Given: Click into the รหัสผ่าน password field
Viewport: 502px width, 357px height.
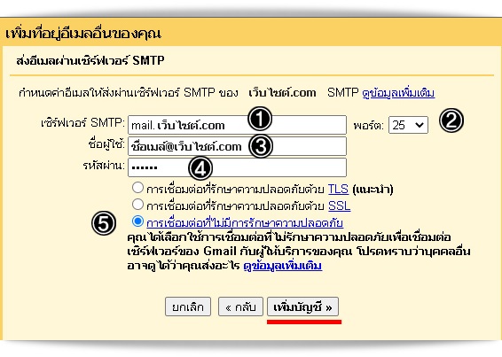Looking at the screenshot, I should 237,167.
